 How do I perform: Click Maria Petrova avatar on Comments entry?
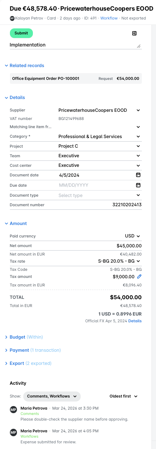[x=13, y=410]
